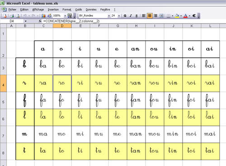This screenshot has width=226, height=166.
Task: Align cell text to the right
Action: point(155,16)
